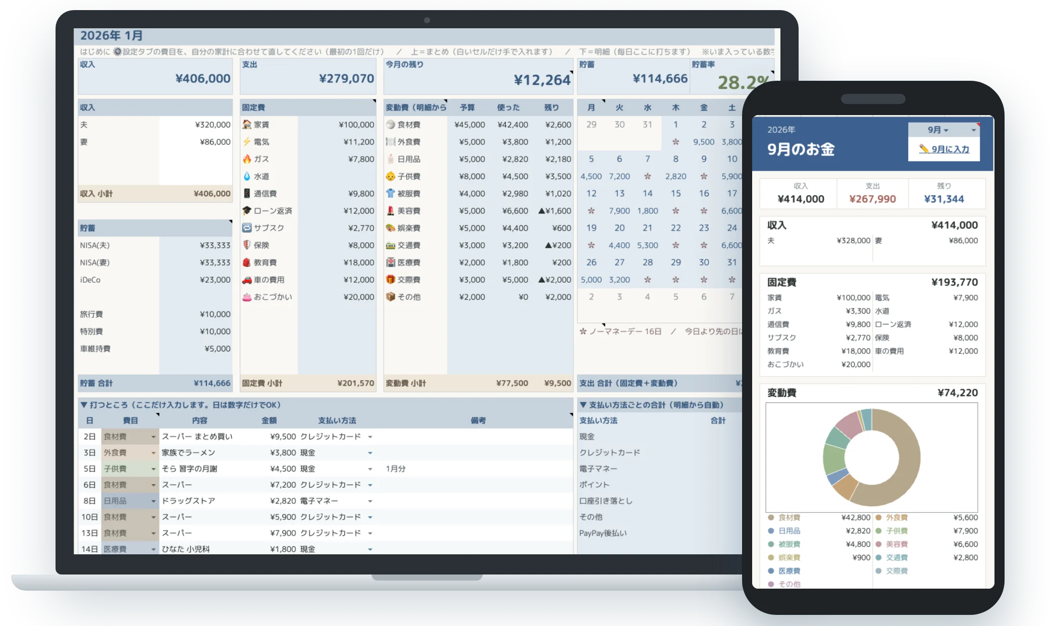Viewport: 1050px width, 626px height.
Task: Click the NISA(夫) ¥33,333 cell
Action: point(196,245)
